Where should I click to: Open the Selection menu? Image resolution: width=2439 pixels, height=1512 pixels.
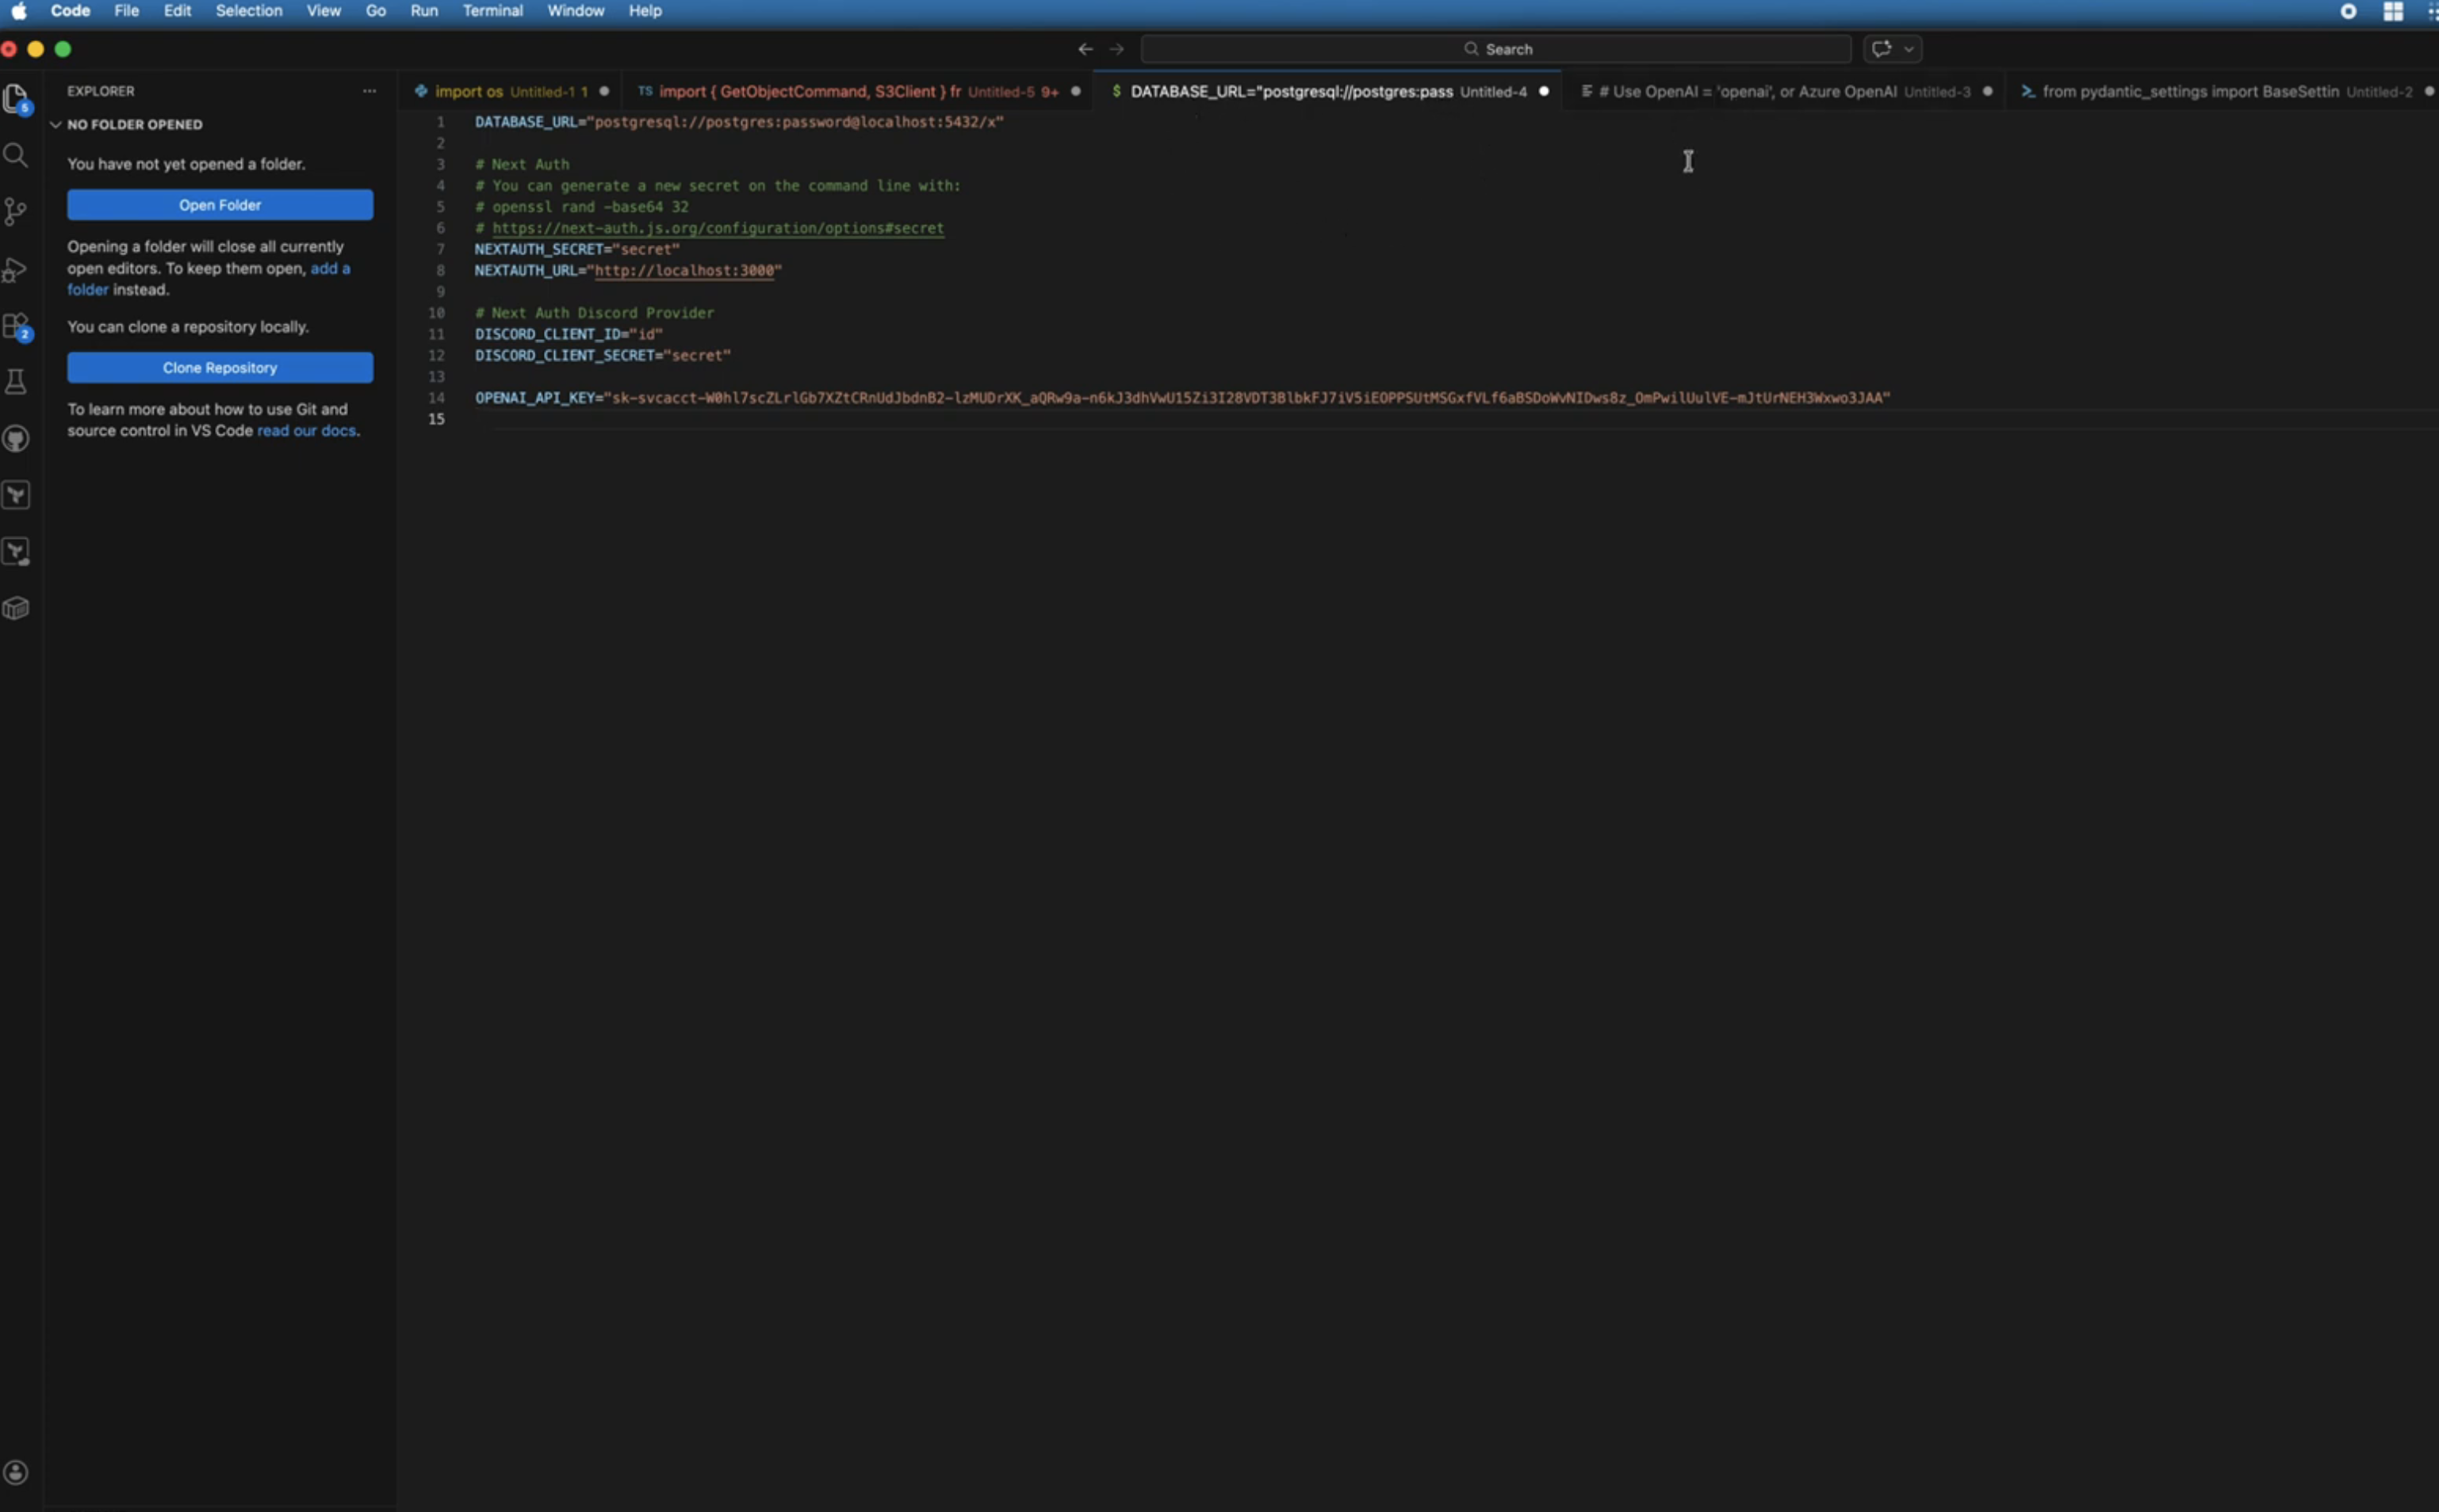pyautogui.click(x=248, y=11)
